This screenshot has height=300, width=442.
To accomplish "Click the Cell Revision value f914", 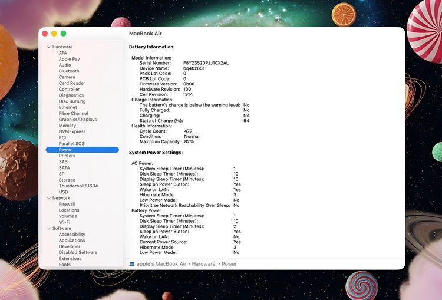I will (188, 94).
